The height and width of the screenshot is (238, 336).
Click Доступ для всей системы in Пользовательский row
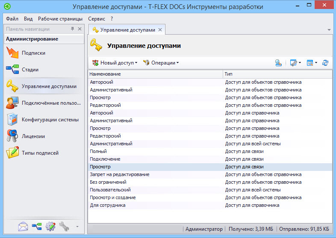tap(253, 190)
